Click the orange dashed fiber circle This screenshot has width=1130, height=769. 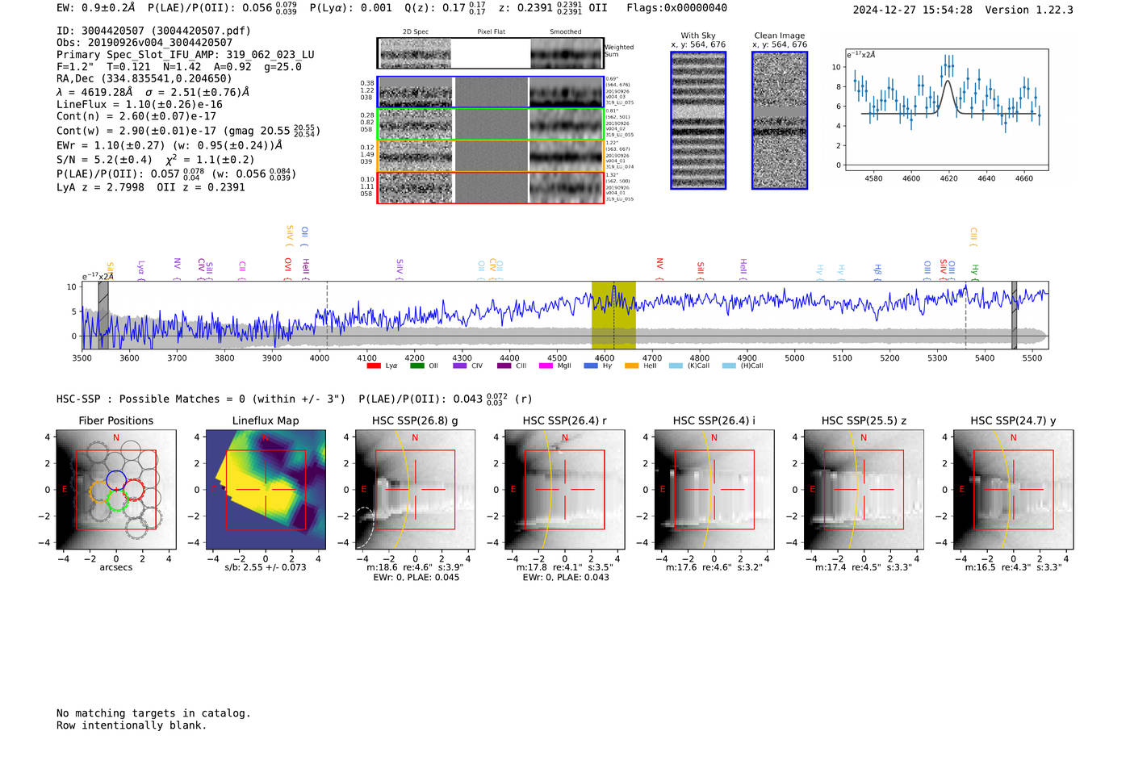100,491
